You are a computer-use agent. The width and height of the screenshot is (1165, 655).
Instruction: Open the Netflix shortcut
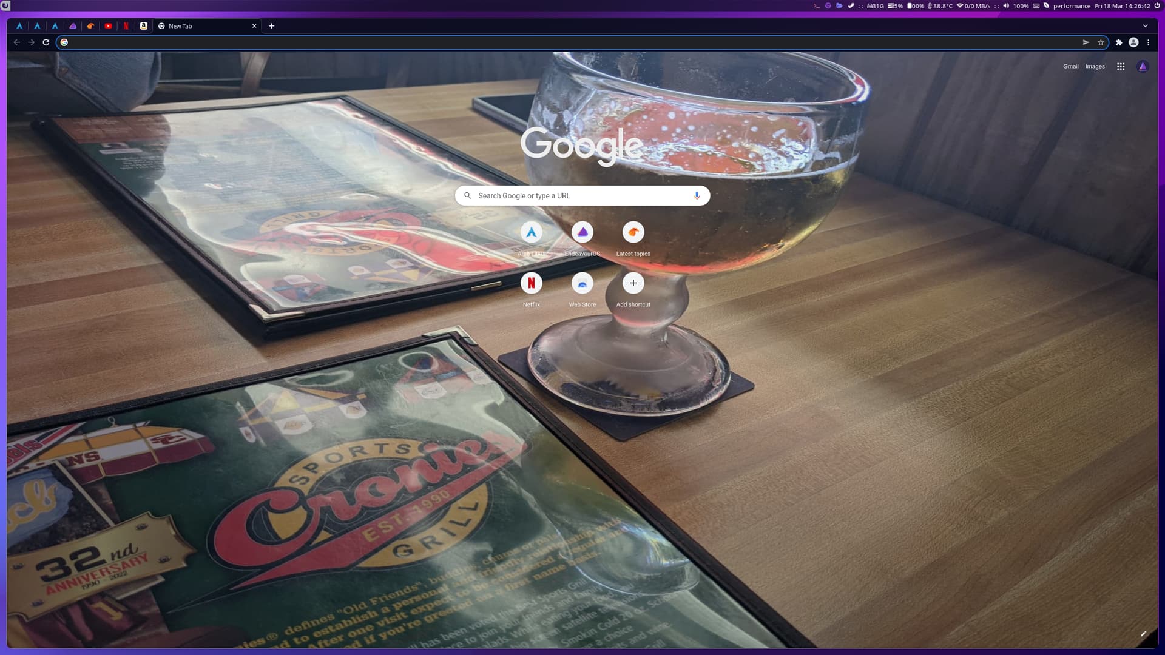click(532, 289)
